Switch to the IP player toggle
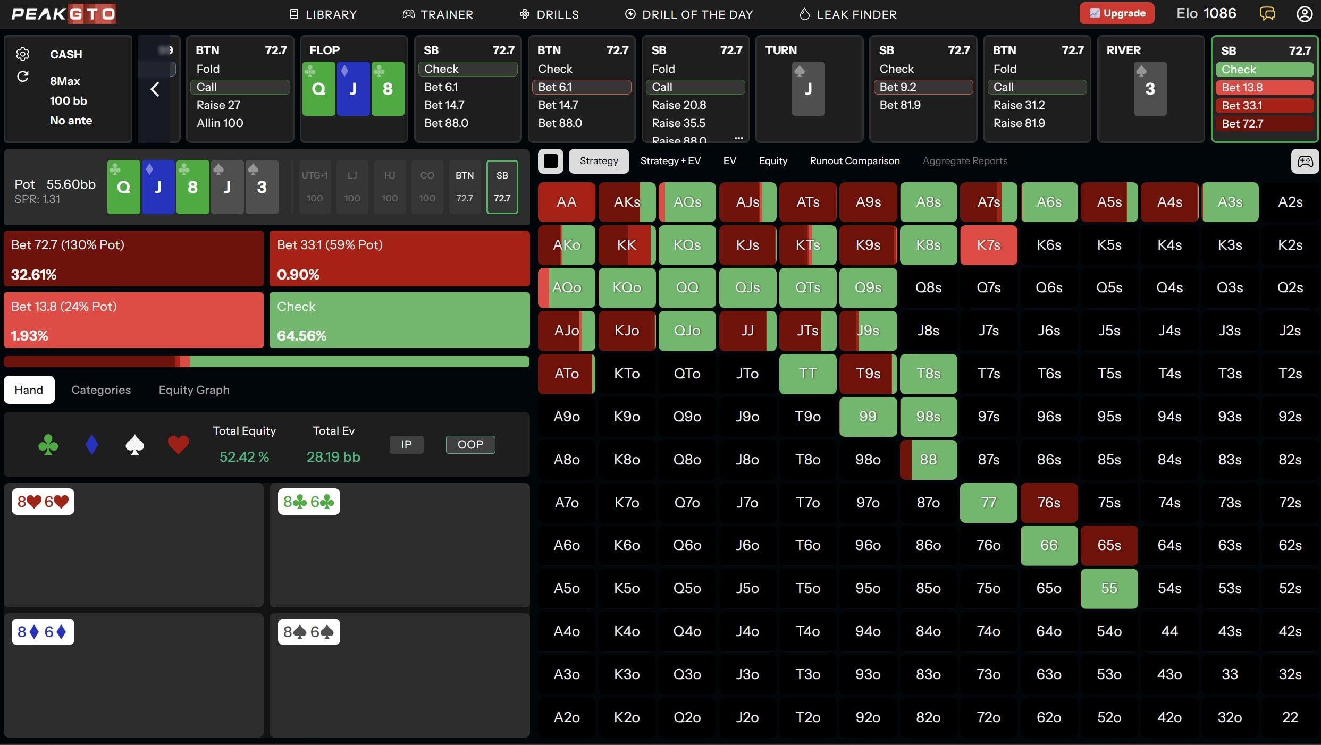This screenshot has height=745, width=1321. point(406,445)
